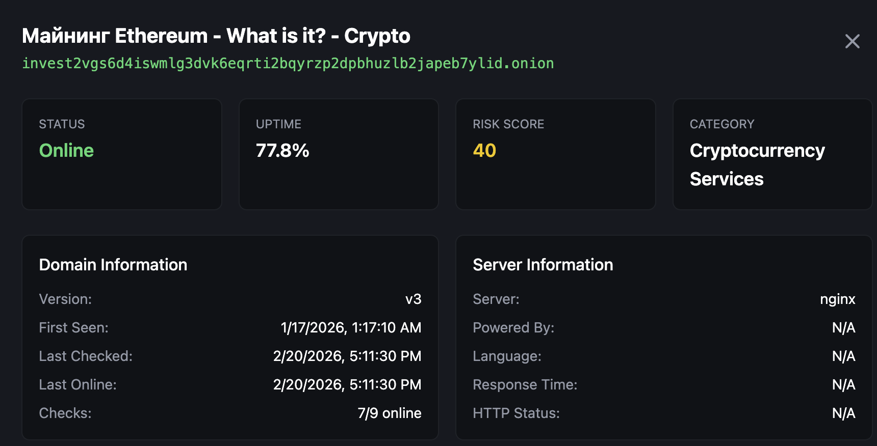Click the 'Version:' field label
The height and width of the screenshot is (446, 877).
65,299
